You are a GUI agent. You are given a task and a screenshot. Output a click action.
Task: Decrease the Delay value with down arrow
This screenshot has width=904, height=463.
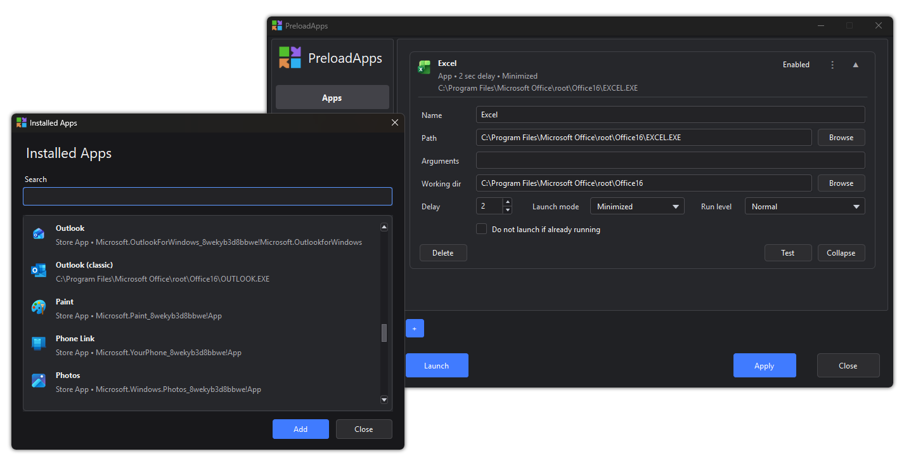click(507, 210)
